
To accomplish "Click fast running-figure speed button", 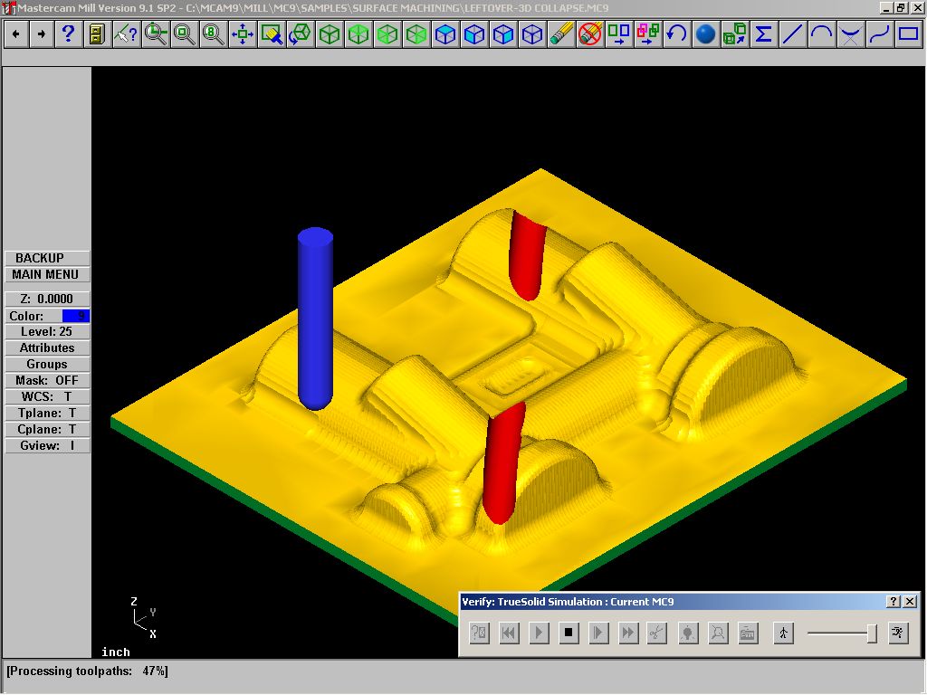I will pos(898,633).
